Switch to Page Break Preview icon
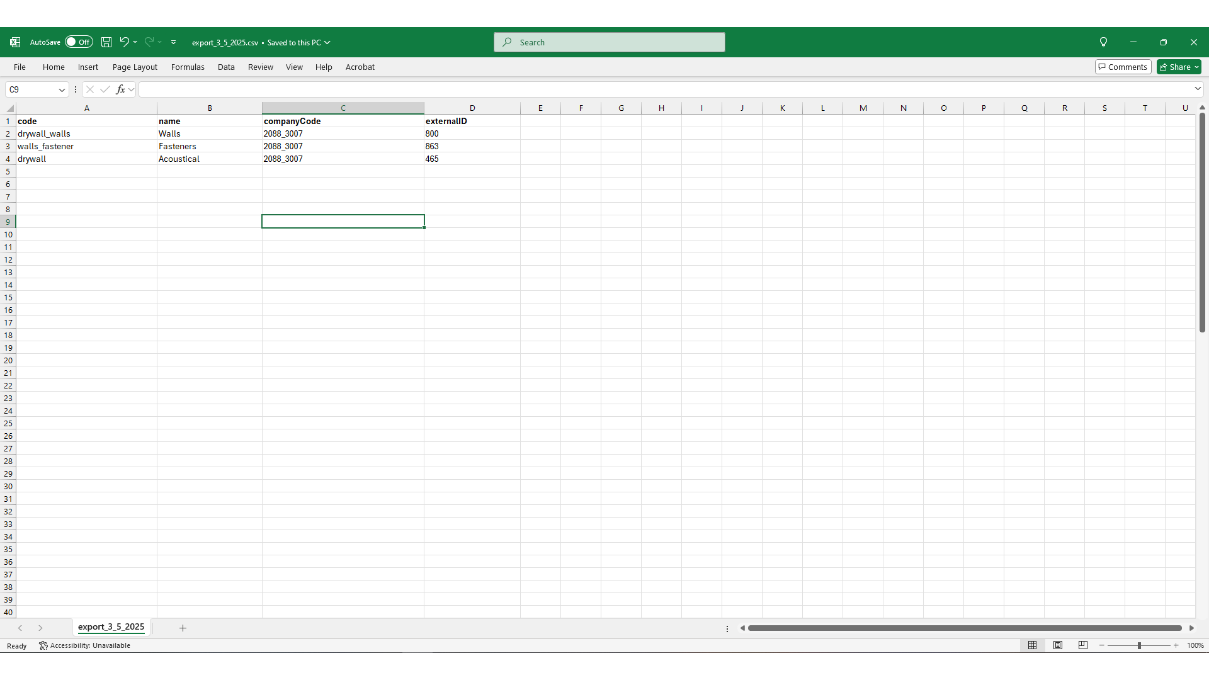 (1083, 645)
